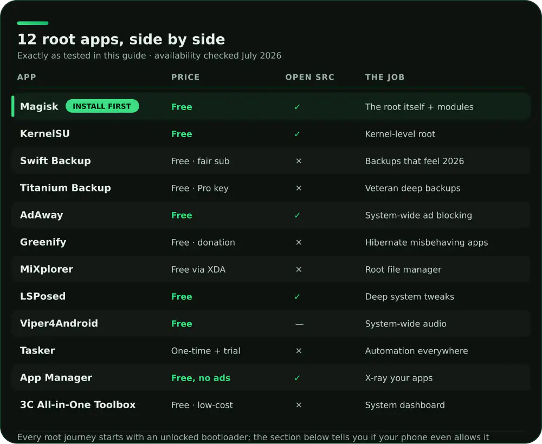
Task: Select the MiXplorer app name
Action: point(47,269)
